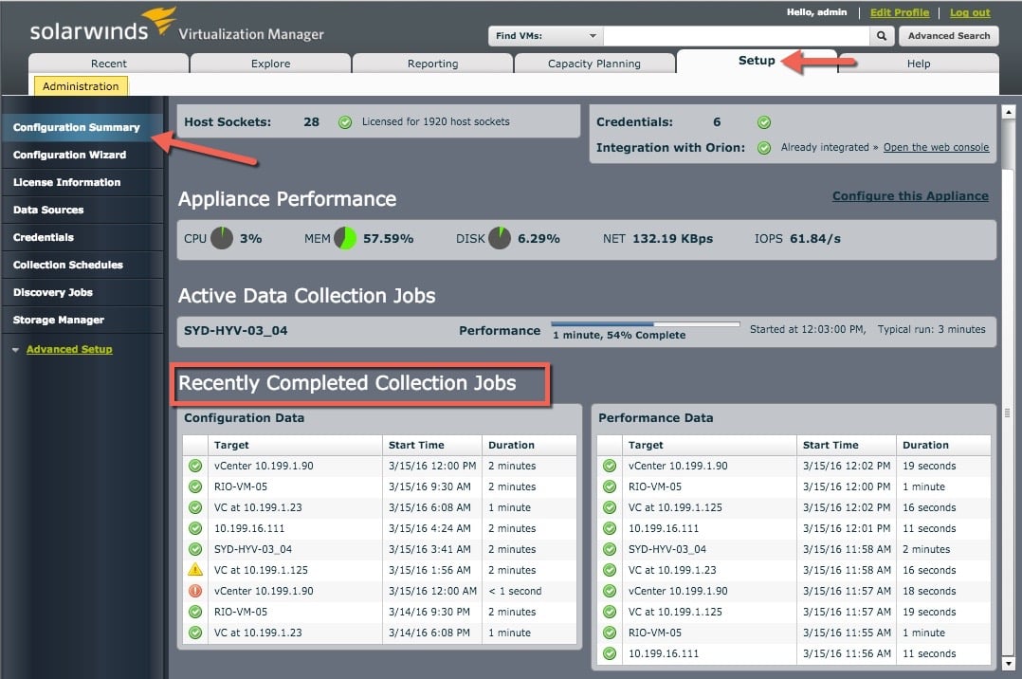1022x679 pixels.
Task: Click the scrollbar up arrow
Action: [x=1009, y=112]
